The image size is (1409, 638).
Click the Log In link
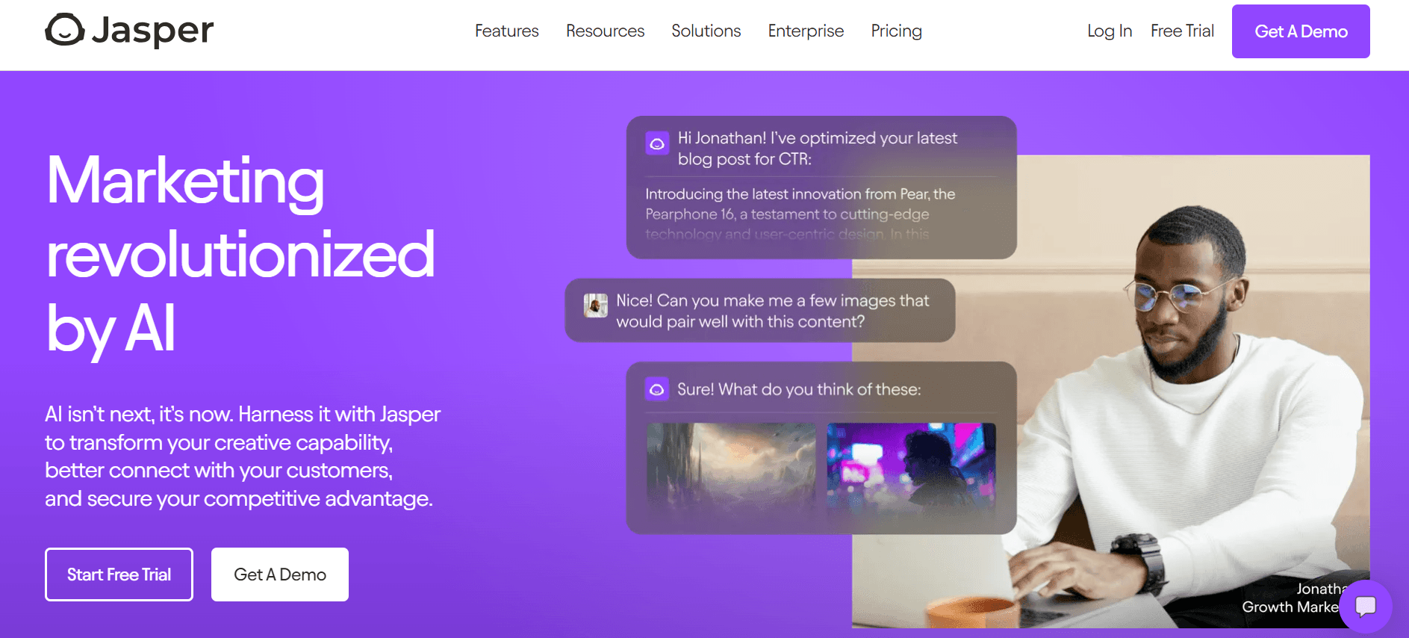[1110, 31]
